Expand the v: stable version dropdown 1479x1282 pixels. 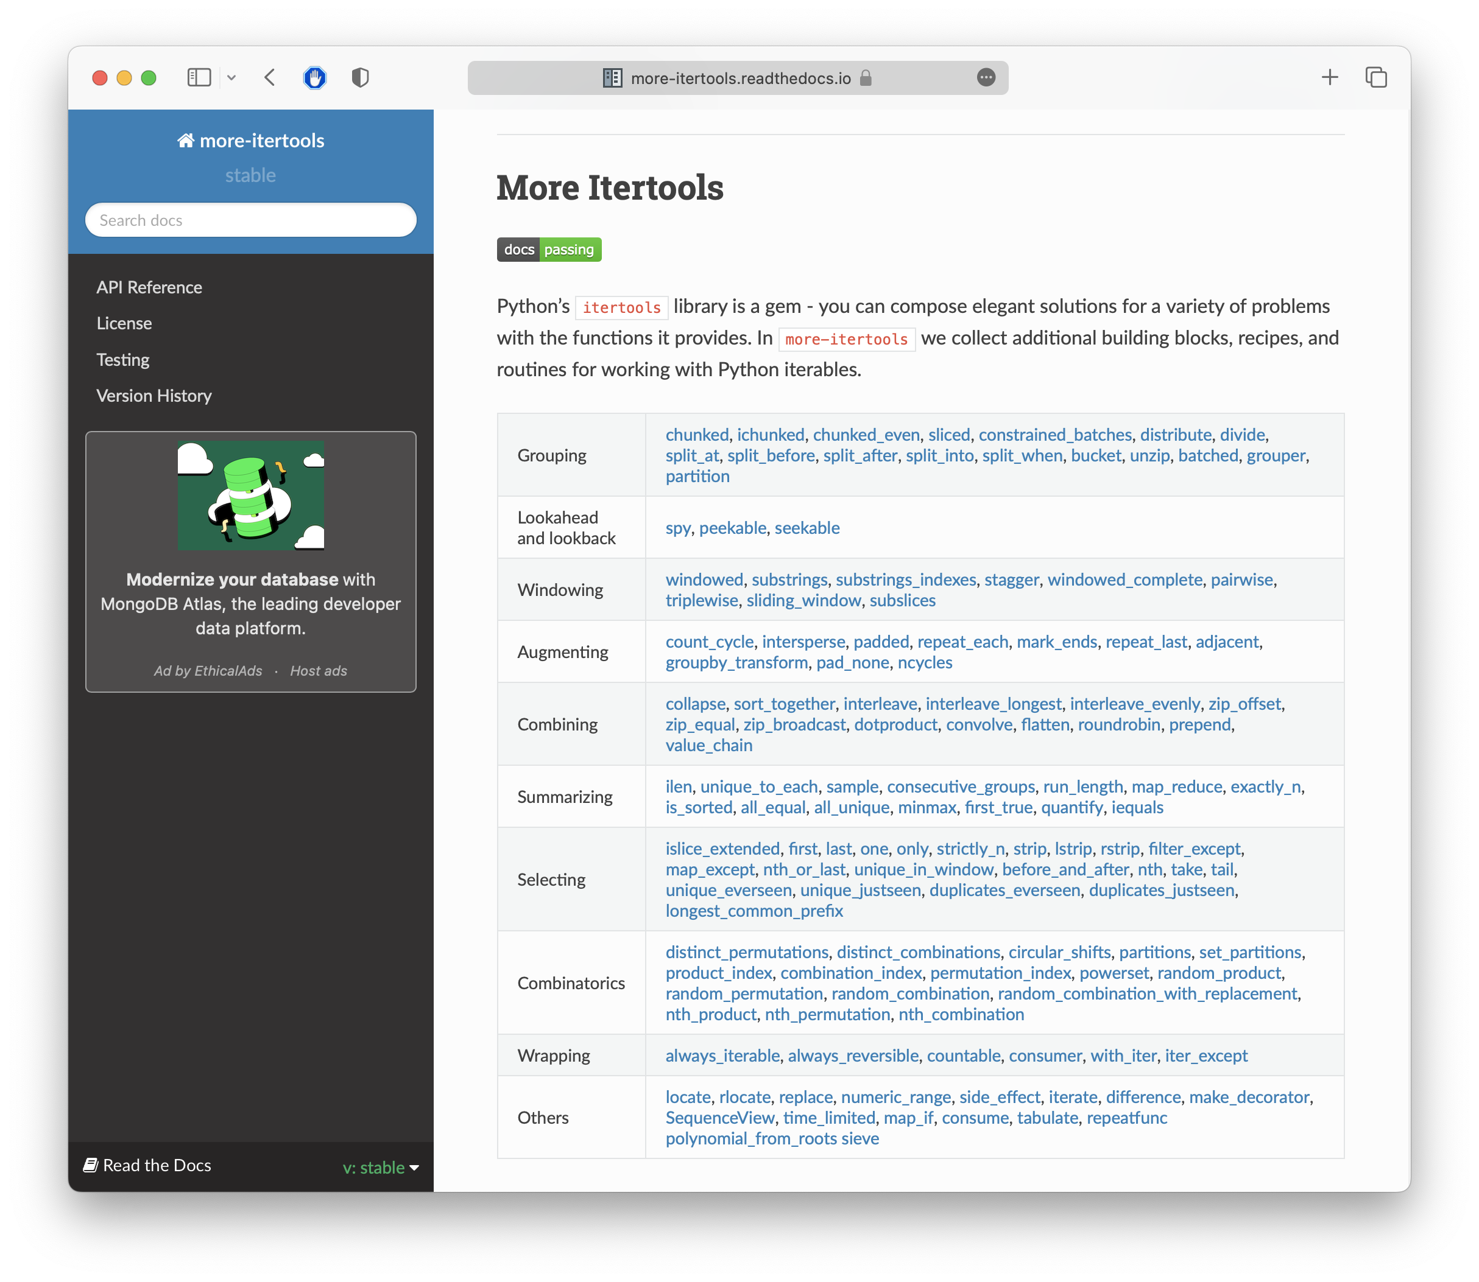(x=381, y=1168)
